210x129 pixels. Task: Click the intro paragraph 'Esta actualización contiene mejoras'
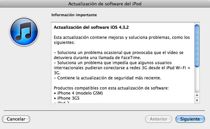(122, 40)
